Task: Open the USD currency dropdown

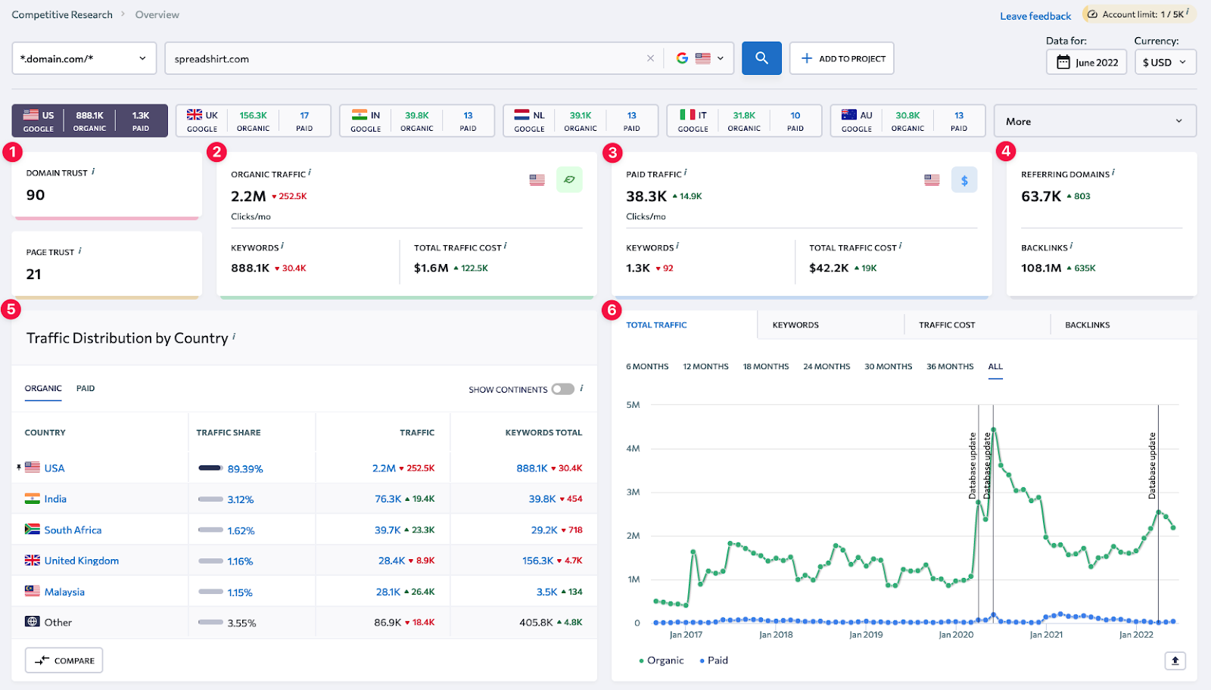Action: point(1165,62)
